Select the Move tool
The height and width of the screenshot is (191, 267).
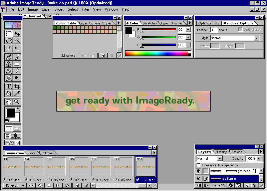(17, 34)
